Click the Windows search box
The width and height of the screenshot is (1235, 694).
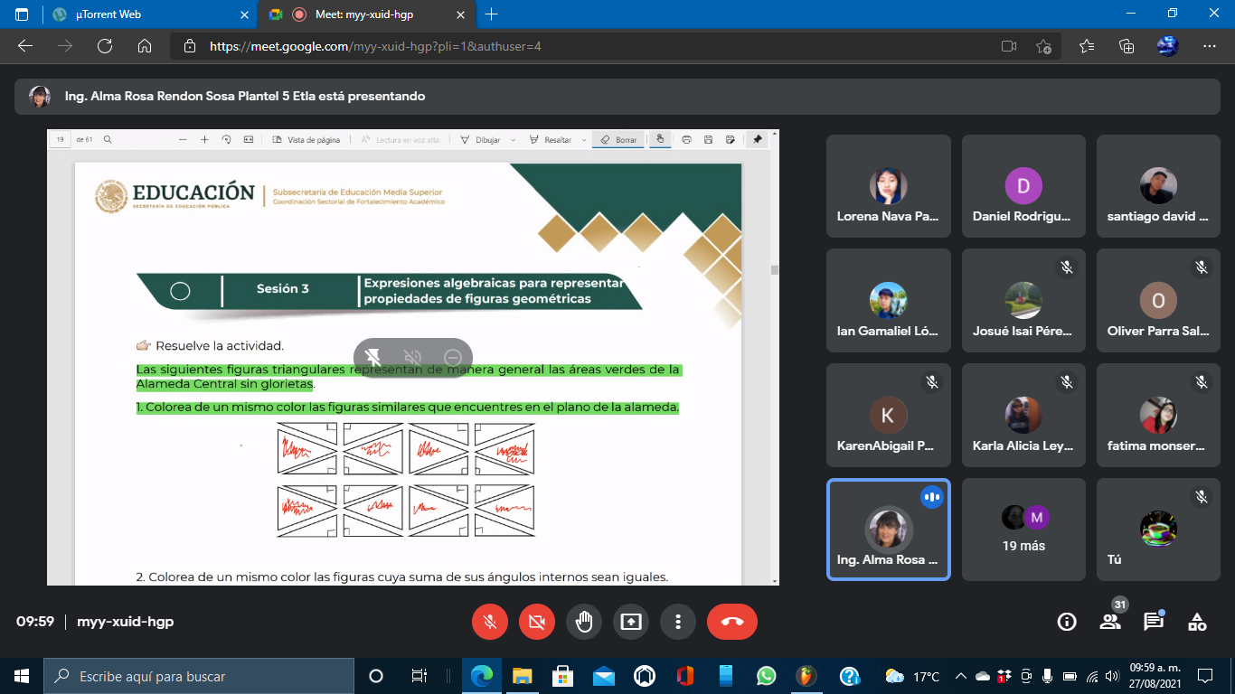point(199,676)
